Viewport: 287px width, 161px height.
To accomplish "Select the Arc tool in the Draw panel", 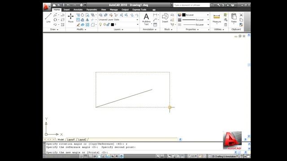I will tap(55, 15).
